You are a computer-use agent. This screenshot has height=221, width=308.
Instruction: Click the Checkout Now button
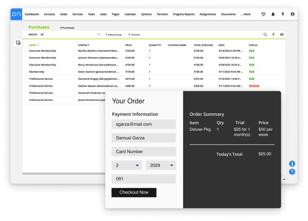pos(134,193)
